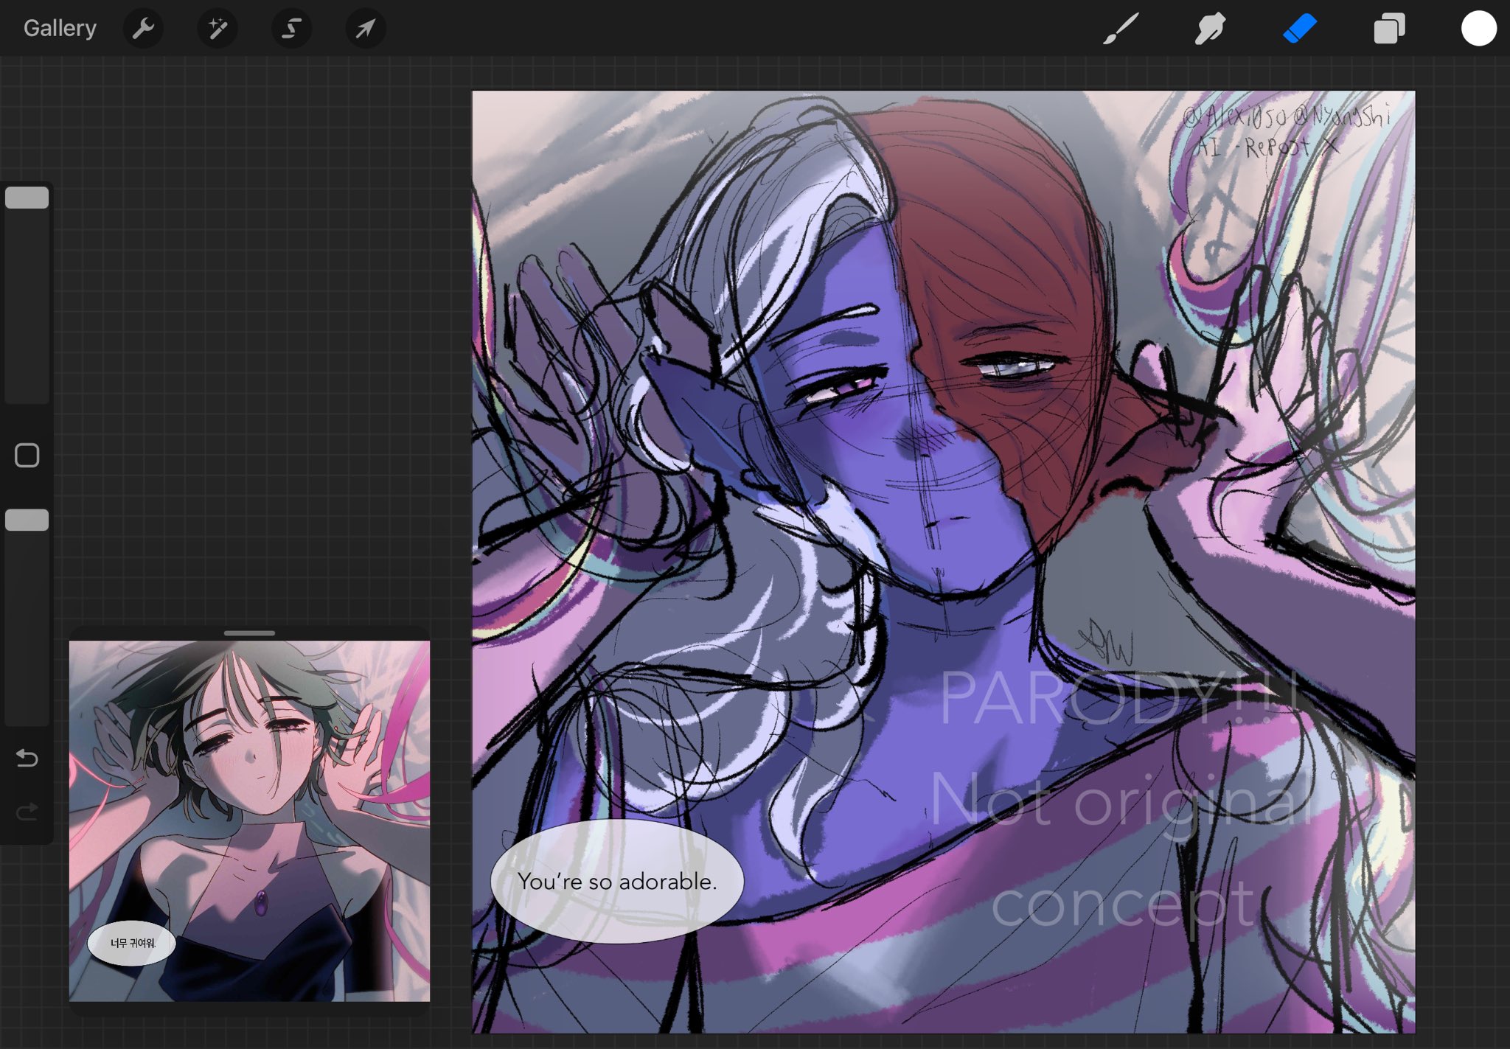Redo the last undone stroke
The width and height of the screenshot is (1510, 1049).
click(27, 812)
